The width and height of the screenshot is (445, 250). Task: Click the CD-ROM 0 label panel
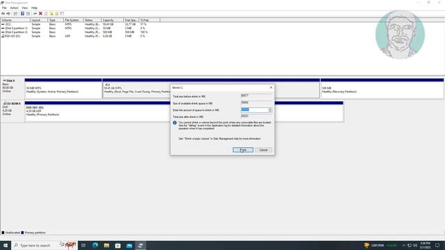[13, 111]
